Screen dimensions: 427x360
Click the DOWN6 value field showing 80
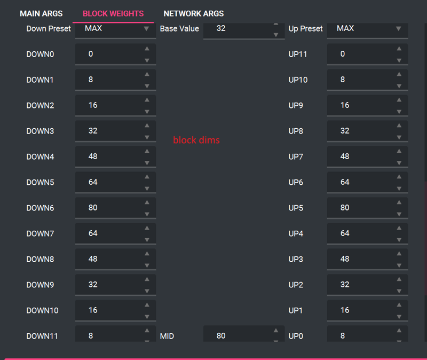115,208
